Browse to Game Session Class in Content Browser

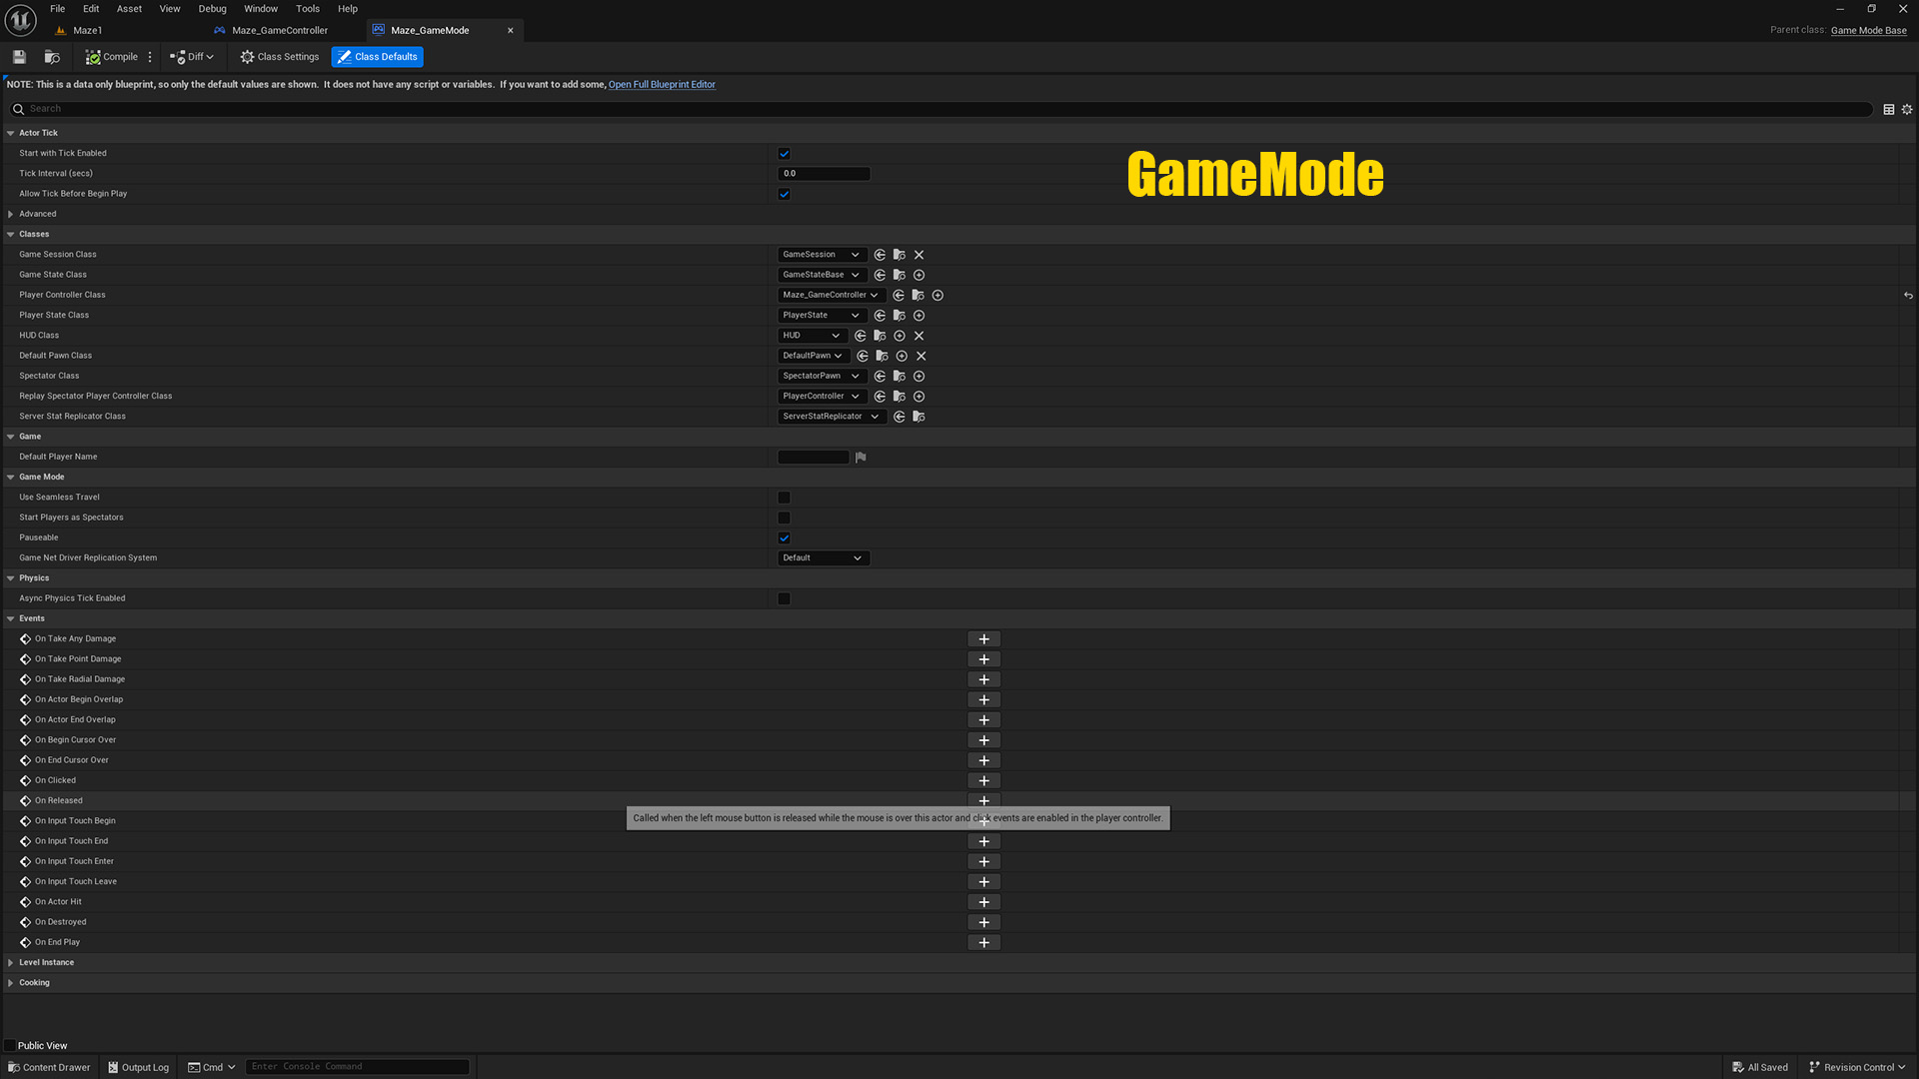coord(900,255)
